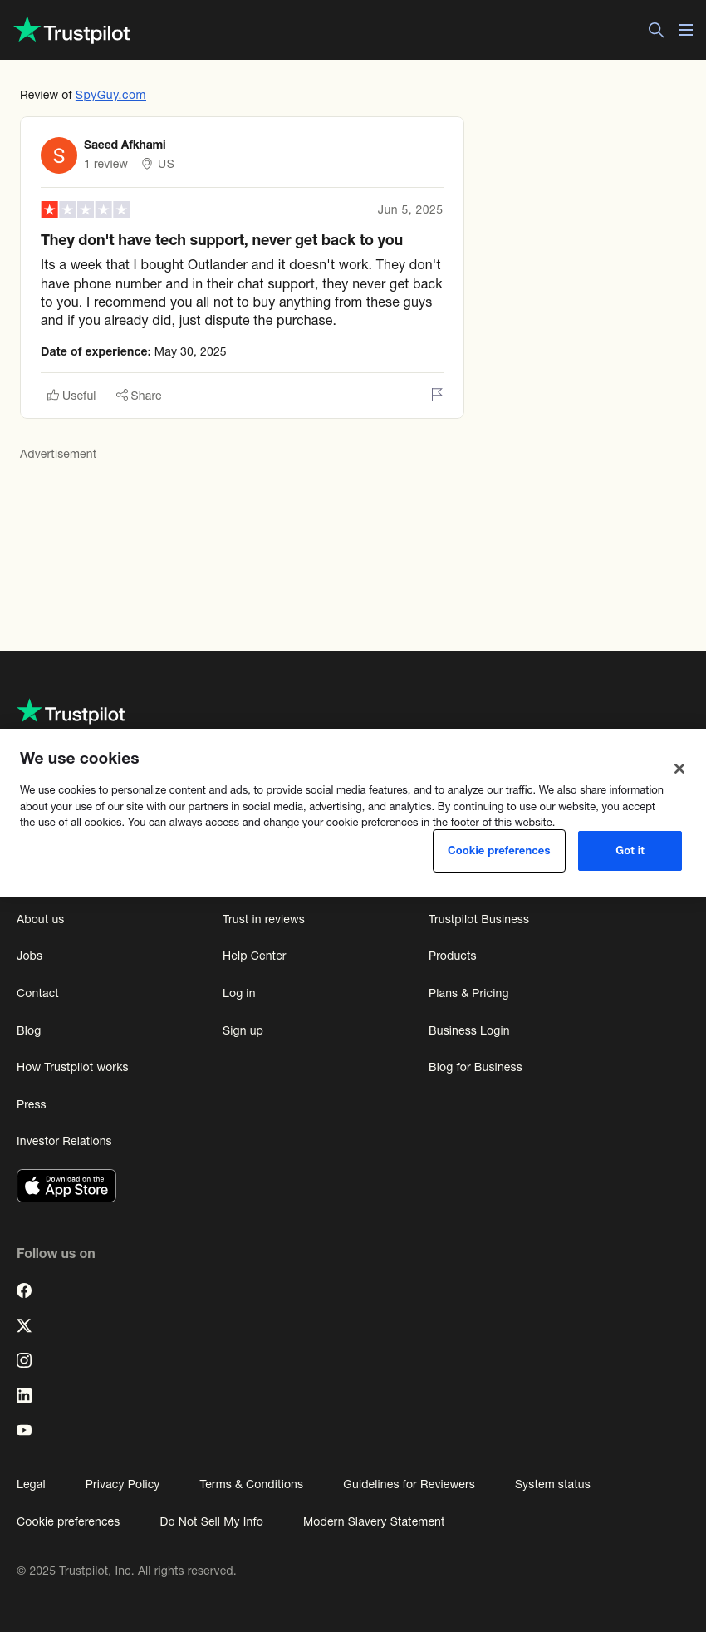This screenshot has height=1632, width=706.
Task: Open Business Login link
Action: click(468, 1030)
